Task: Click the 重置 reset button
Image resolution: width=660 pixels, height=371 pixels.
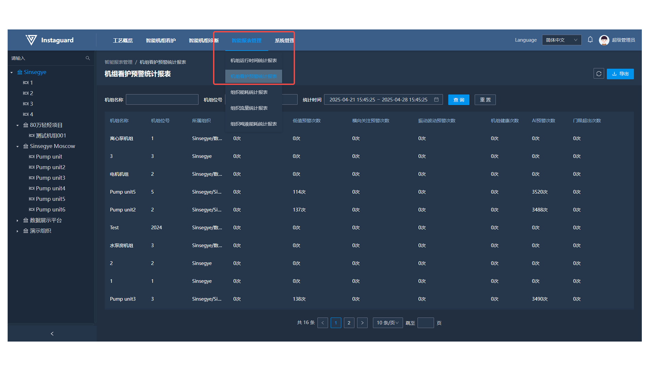Action: (485, 100)
